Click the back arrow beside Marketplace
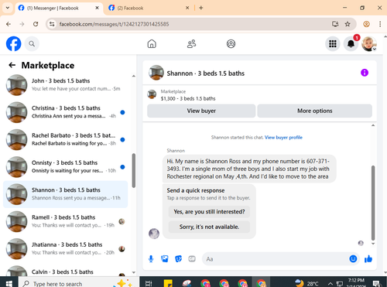This screenshot has width=387, height=287. click(x=12, y=65)
